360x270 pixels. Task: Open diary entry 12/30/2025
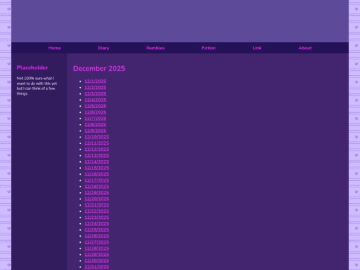pos(97,261)
